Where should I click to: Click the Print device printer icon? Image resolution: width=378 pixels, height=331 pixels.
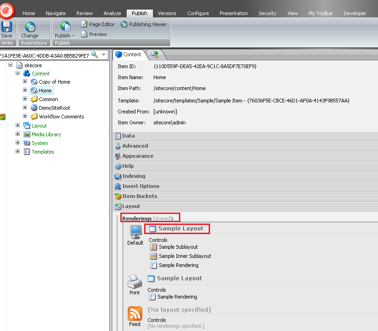click(x=135, y=282)
